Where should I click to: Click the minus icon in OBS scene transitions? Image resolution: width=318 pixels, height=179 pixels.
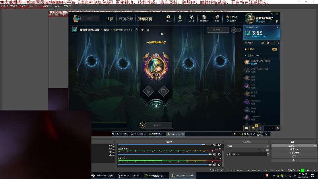click(263, 150)
